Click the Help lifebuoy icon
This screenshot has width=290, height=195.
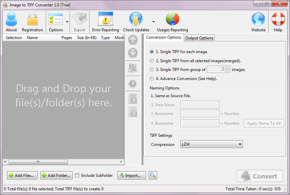(278, 19)
